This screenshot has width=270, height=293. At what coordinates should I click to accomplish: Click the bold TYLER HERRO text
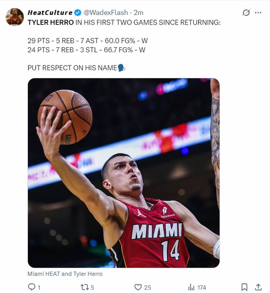(51, 22)
